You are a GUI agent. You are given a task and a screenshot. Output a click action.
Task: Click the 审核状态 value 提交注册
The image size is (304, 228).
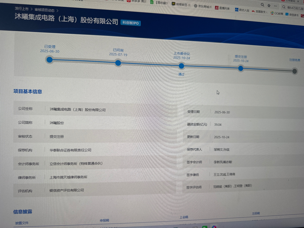tap(57, 137)
